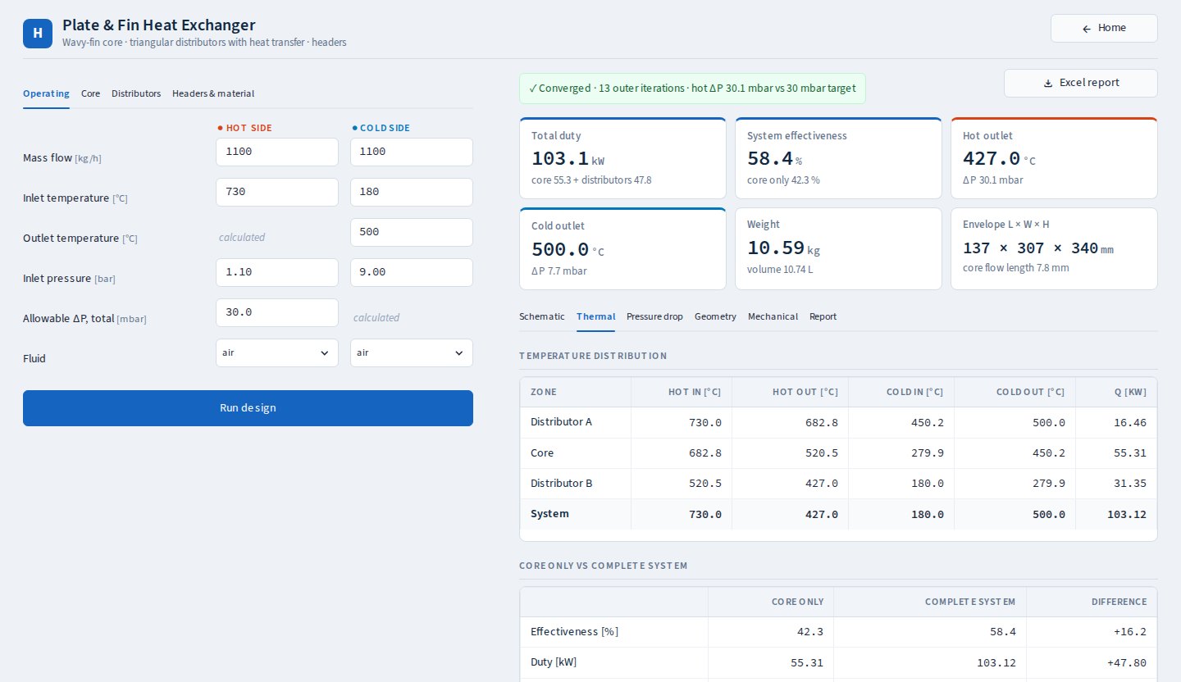This screenshot has width=1181, height=682.
Task: Click the Distributor B row label
Action: pyautogui.click(x=561, y=484)
